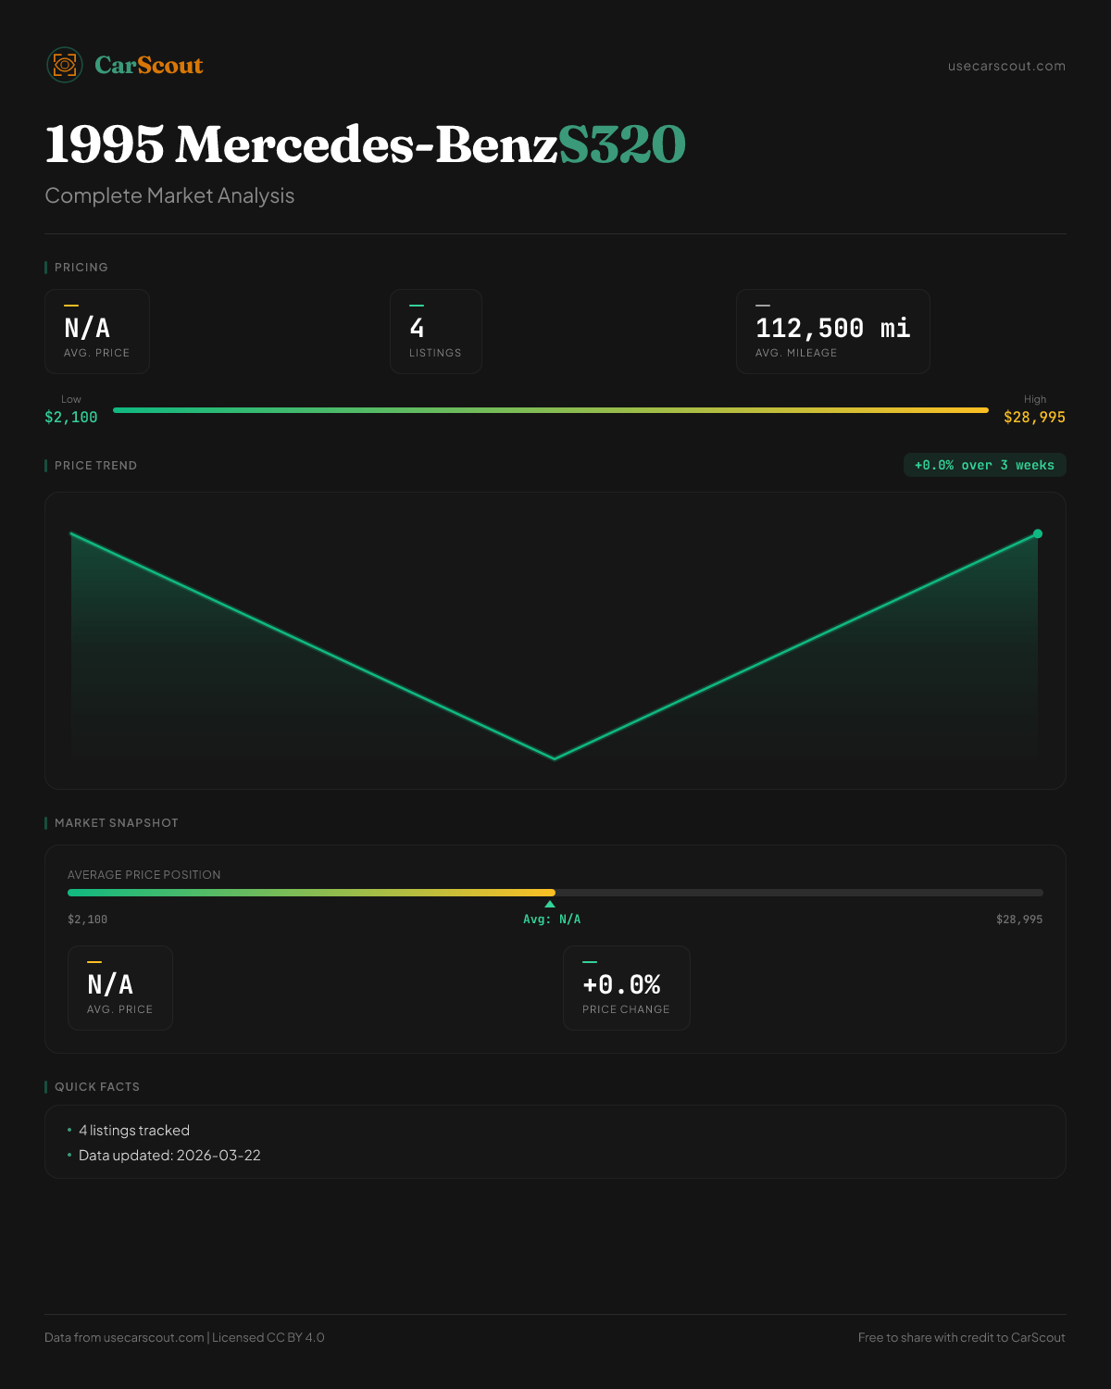Select the 4 Listings card
The width and height of the screenshot is (1111, 1389).
tap(435, 332)
